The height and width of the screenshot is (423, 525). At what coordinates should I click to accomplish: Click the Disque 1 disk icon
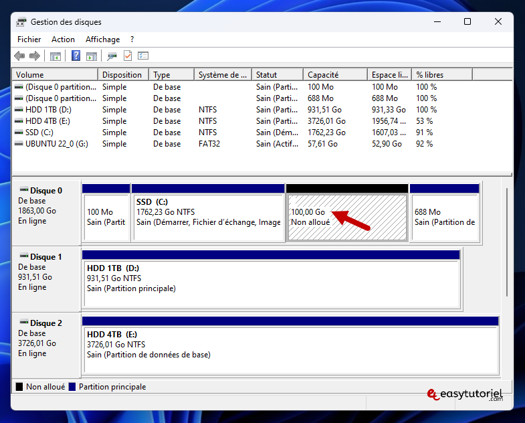[x=24, y=256]
